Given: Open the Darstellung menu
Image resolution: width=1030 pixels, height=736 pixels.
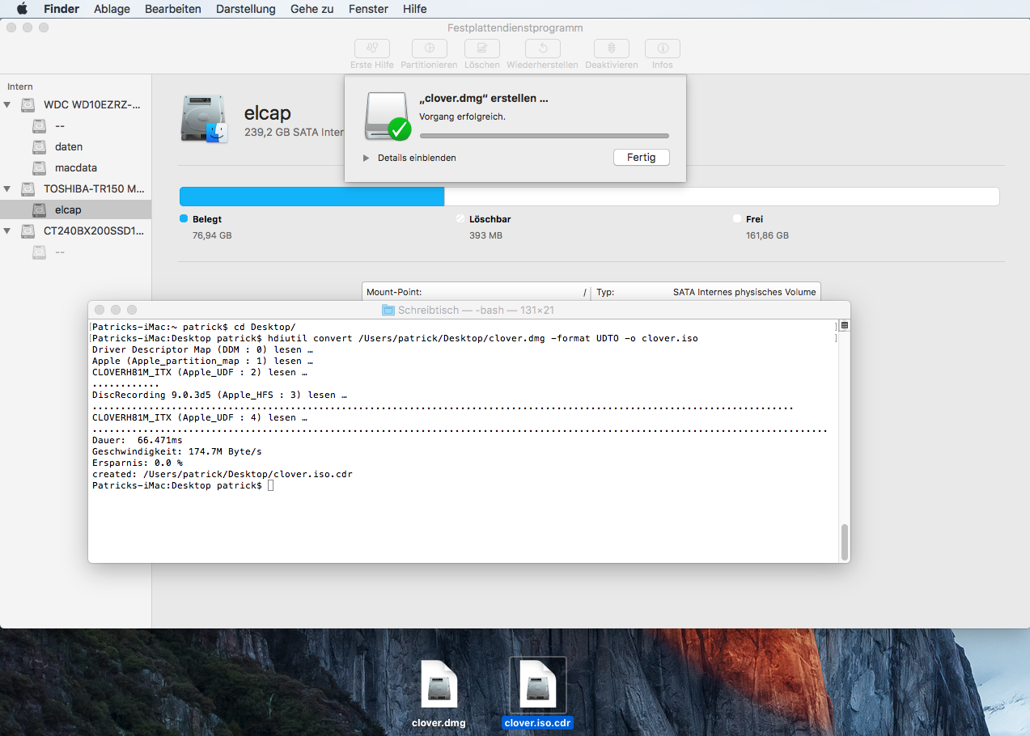Looking at the screenshot, I should tap(245, 9).
